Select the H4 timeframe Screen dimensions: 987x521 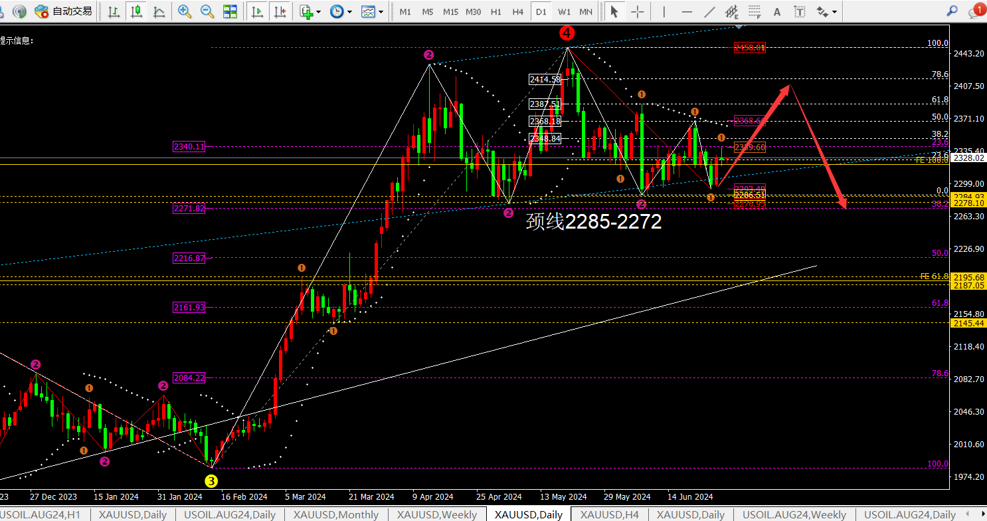pos(518,11)
